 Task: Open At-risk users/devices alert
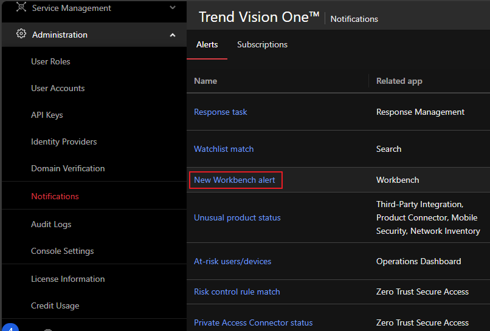coord(232,261)
